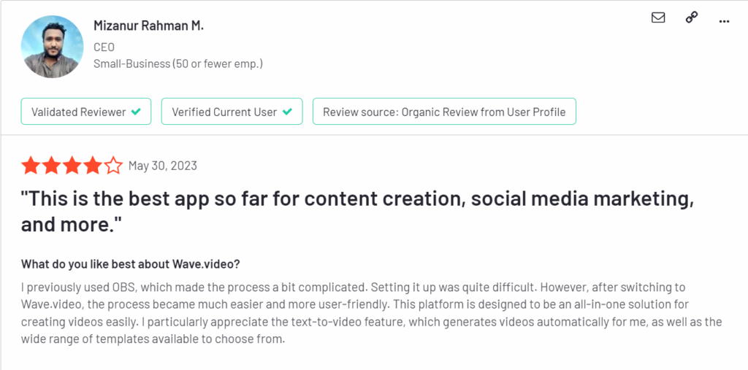Image resolution: width=748 pixels, height=370 pixels.
Task: Open the three-dots more options menu
Action: coord(724,21)
